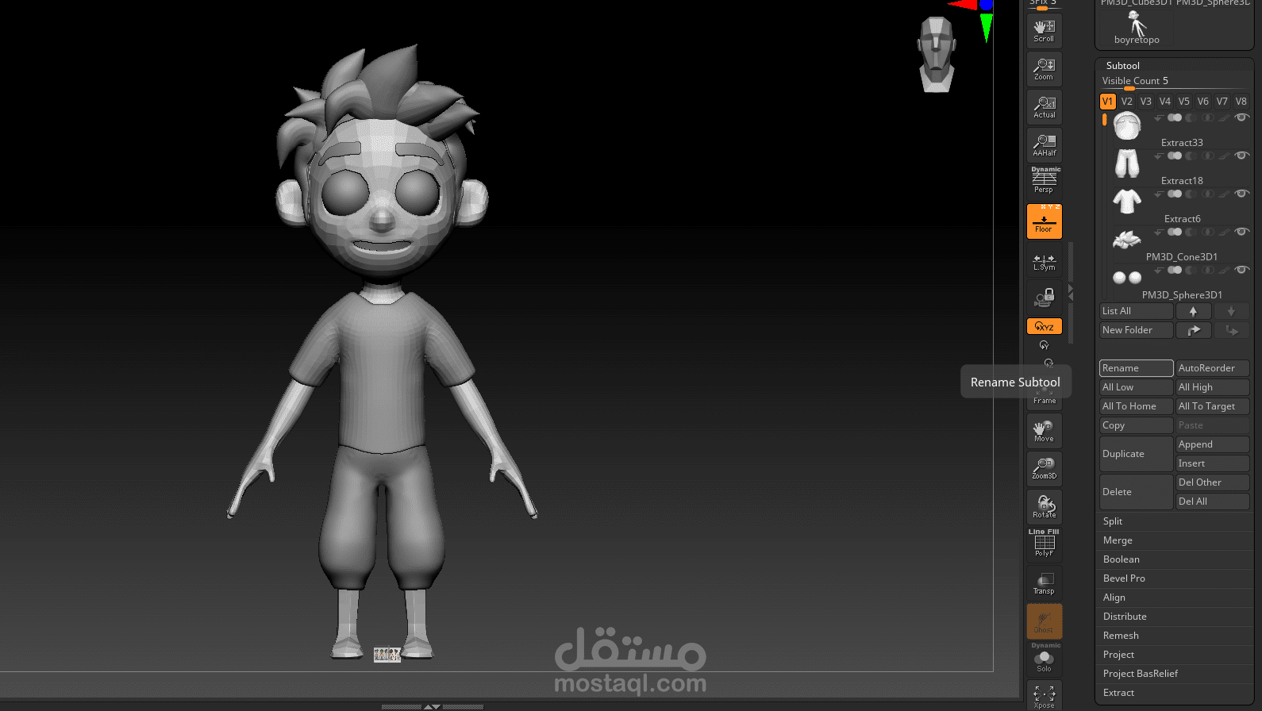Click the subtraction boolean icon on Extract6
The height and width of the screenshot is (711, 1262).
pos(1191,194)
